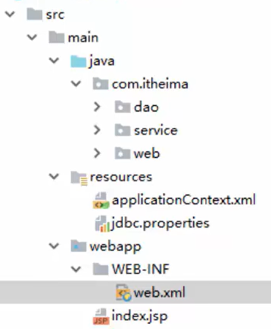Click the dao package icon

pos(122,107)
